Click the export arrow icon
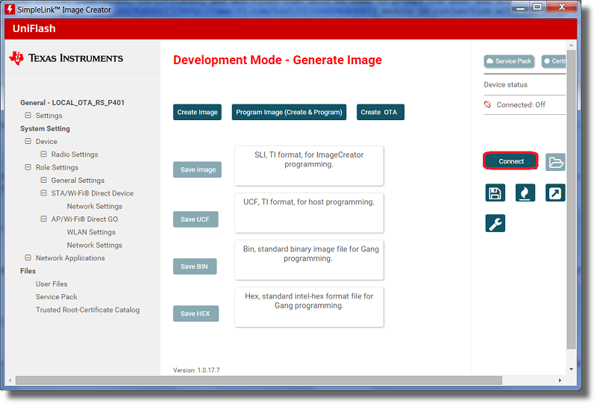597x406 pixels. [555, 193]
